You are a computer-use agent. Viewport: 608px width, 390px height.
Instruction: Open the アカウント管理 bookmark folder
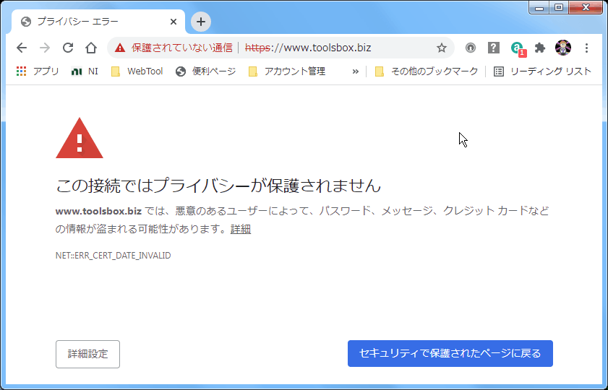point(286,71)
